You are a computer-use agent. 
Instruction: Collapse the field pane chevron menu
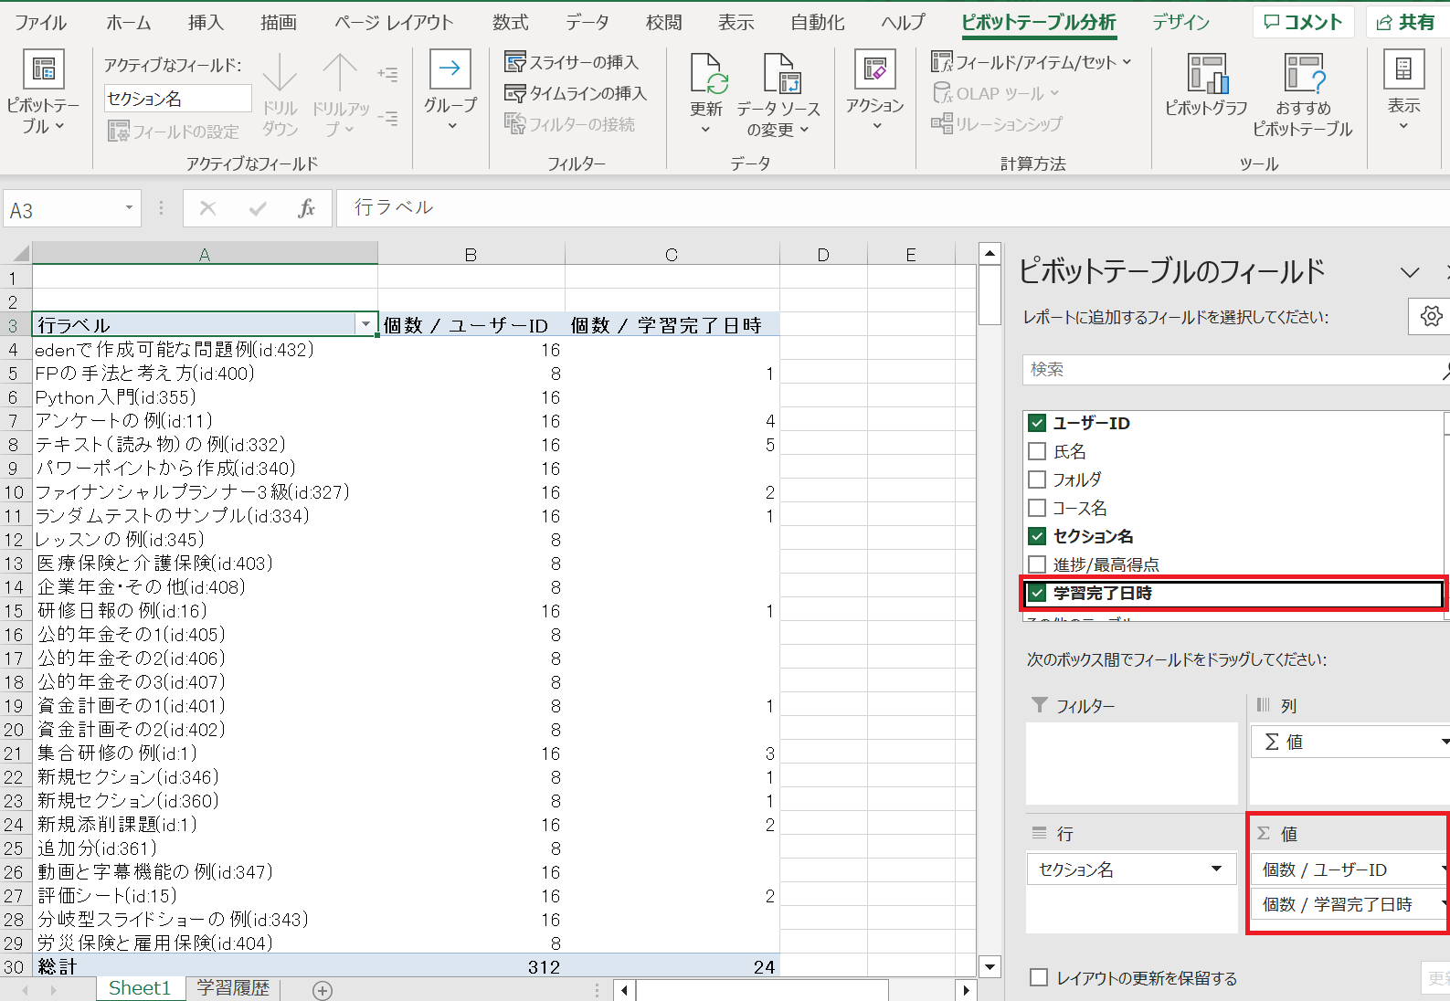(x=1410, y=272)
